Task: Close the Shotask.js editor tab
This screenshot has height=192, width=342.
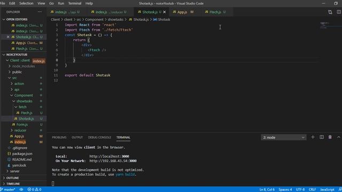Action: point(165,12)
